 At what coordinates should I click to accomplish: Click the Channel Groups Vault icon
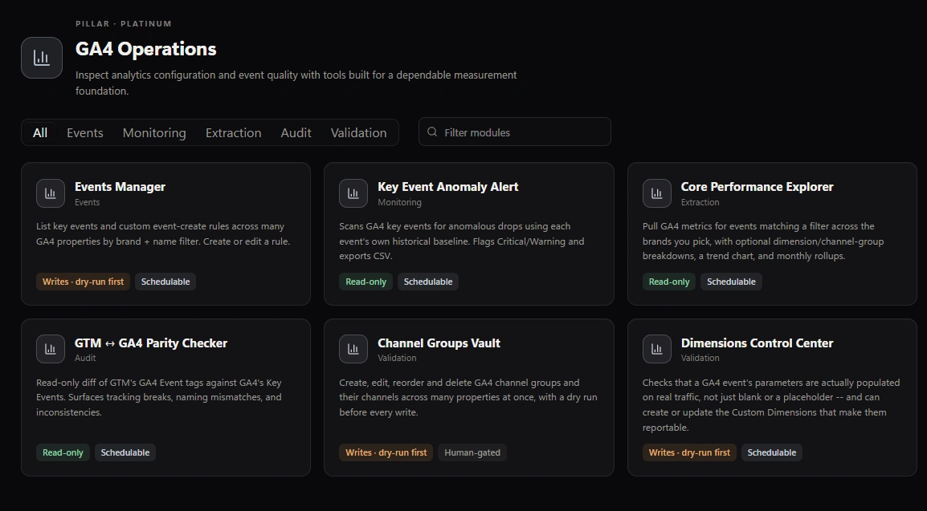(353, 349)
